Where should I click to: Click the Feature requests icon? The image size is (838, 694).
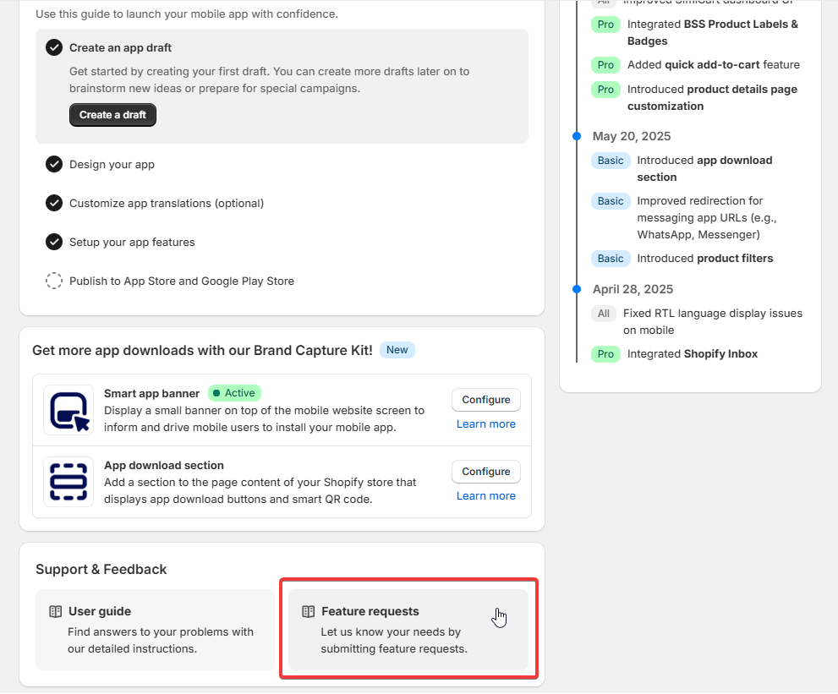tap(306, 610)
